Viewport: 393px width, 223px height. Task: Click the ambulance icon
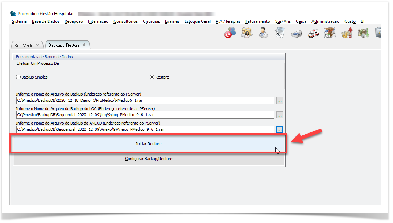click(313, 33)
